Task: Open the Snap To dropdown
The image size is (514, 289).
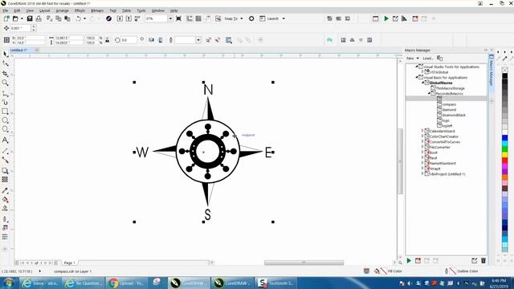Action: point(242,18)
